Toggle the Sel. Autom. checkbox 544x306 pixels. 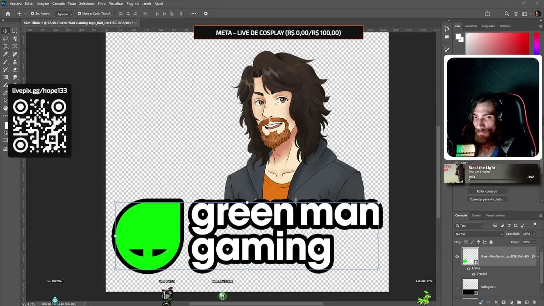[x=32, y=14]
